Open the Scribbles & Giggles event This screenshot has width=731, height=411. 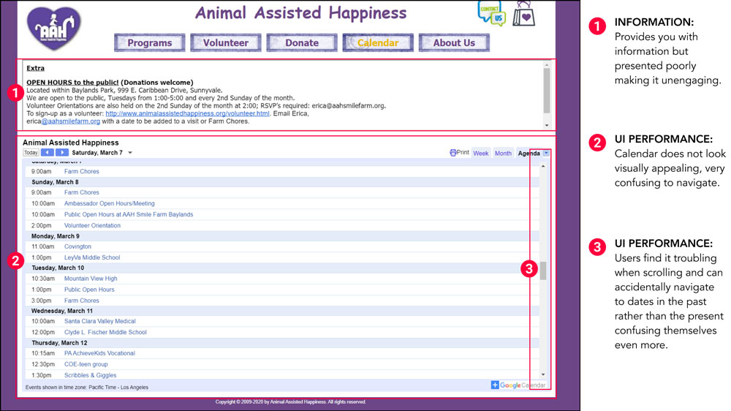click(91, 376)
